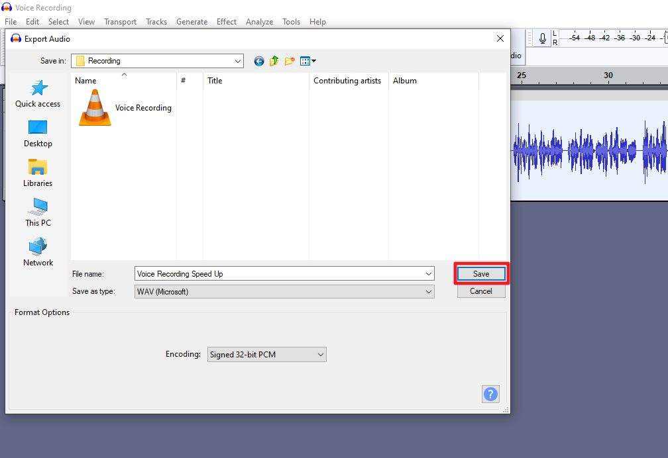Image resolution: width=668 pixels, height=458 pixels.
Task: Open Libraries location in sidebar
Action: click(x=38, y=173)
